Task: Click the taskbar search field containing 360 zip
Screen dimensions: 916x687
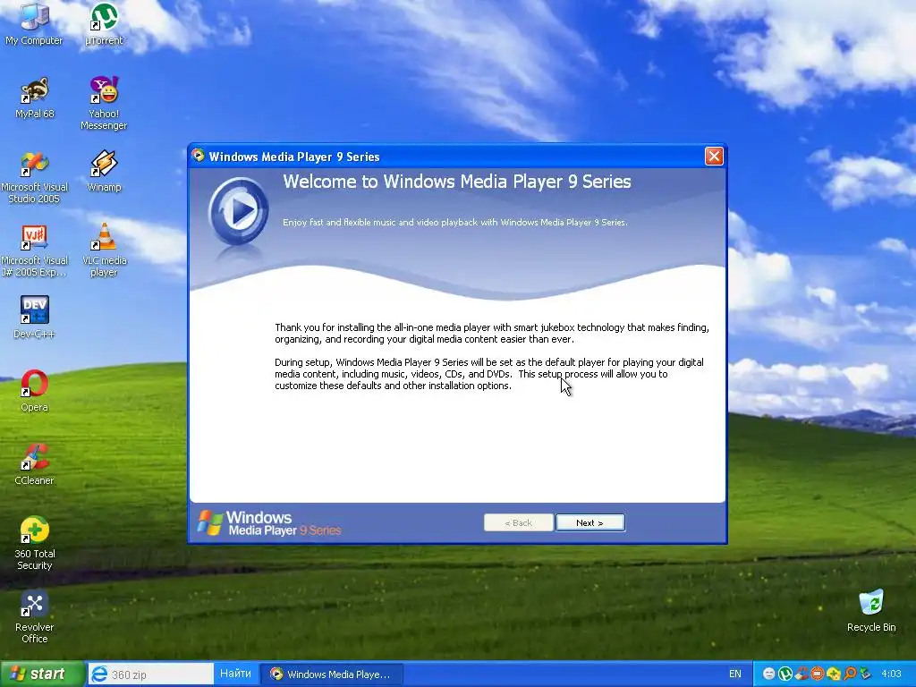Action: tap(150, 674)
